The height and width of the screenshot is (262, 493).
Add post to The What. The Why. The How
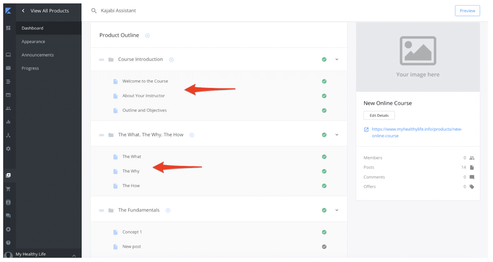tap(192, 135)
